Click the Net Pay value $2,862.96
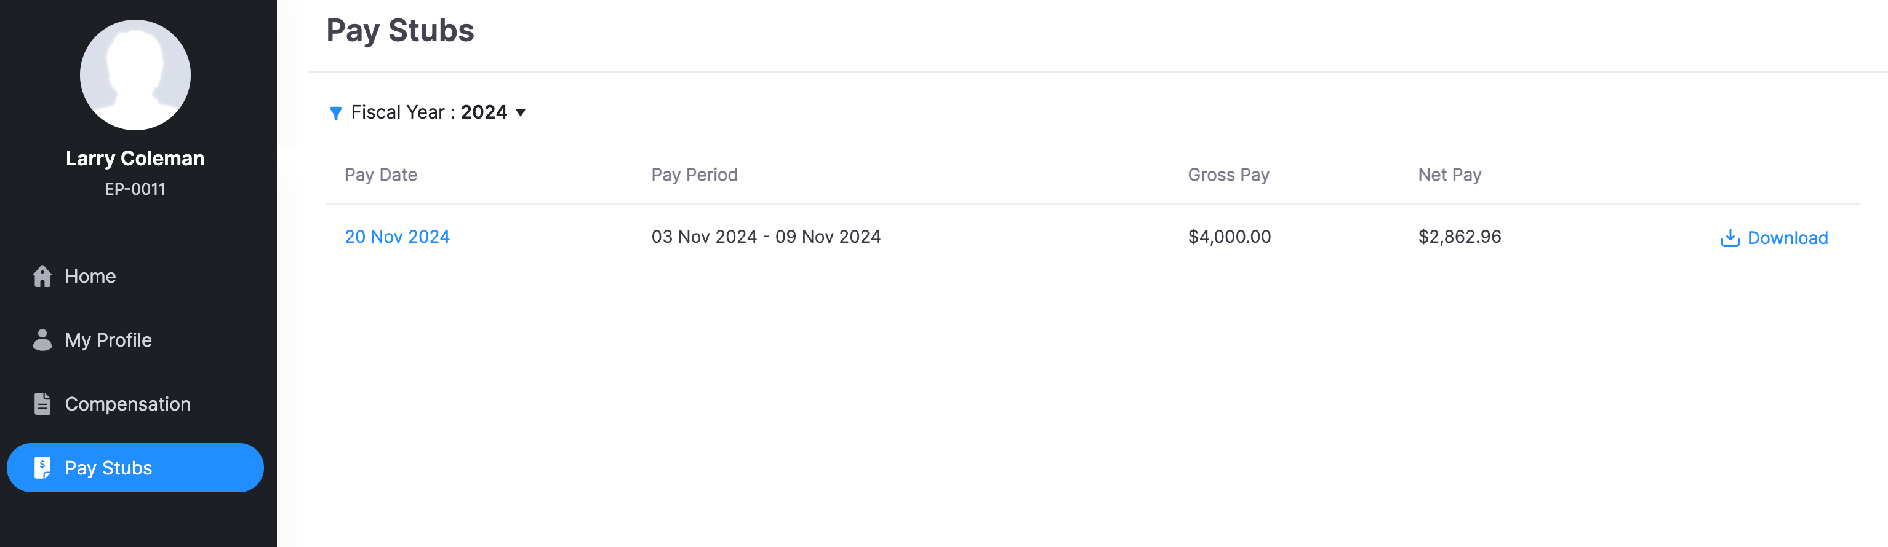Viewport: 1888px width, 547px height. pyautogui.click(x=1459, y=236)
